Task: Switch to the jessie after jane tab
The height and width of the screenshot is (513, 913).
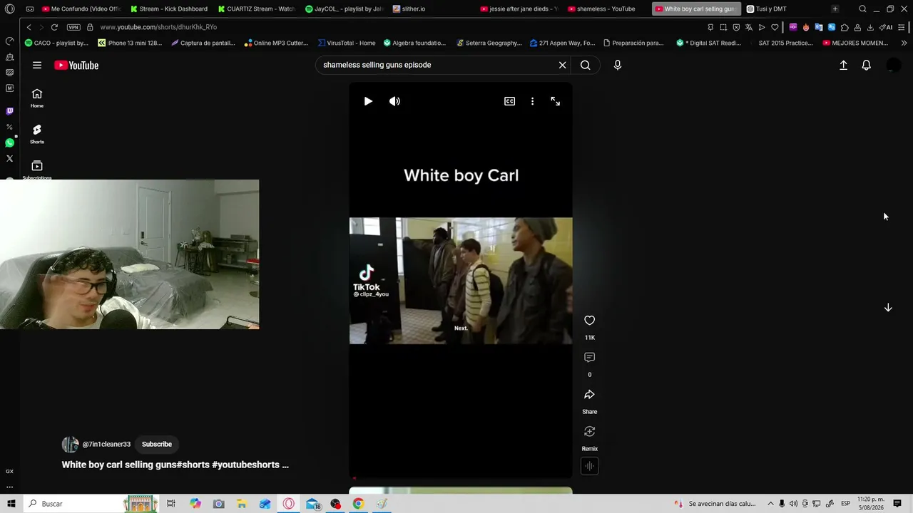Action: click(519, 9)
